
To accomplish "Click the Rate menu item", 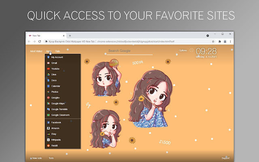I will click(57, 51).
